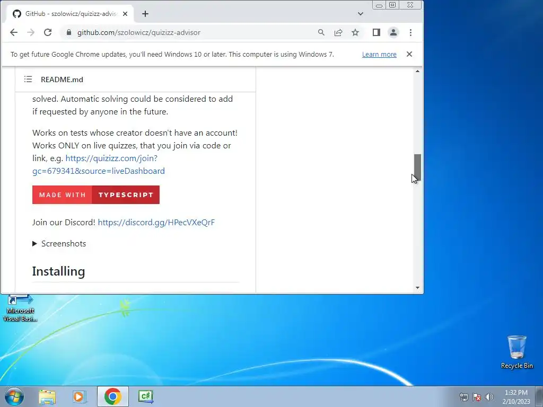This screenshot has height=407, width=543.
Task: Maximize the Chrome window
Action: (392, 5)
